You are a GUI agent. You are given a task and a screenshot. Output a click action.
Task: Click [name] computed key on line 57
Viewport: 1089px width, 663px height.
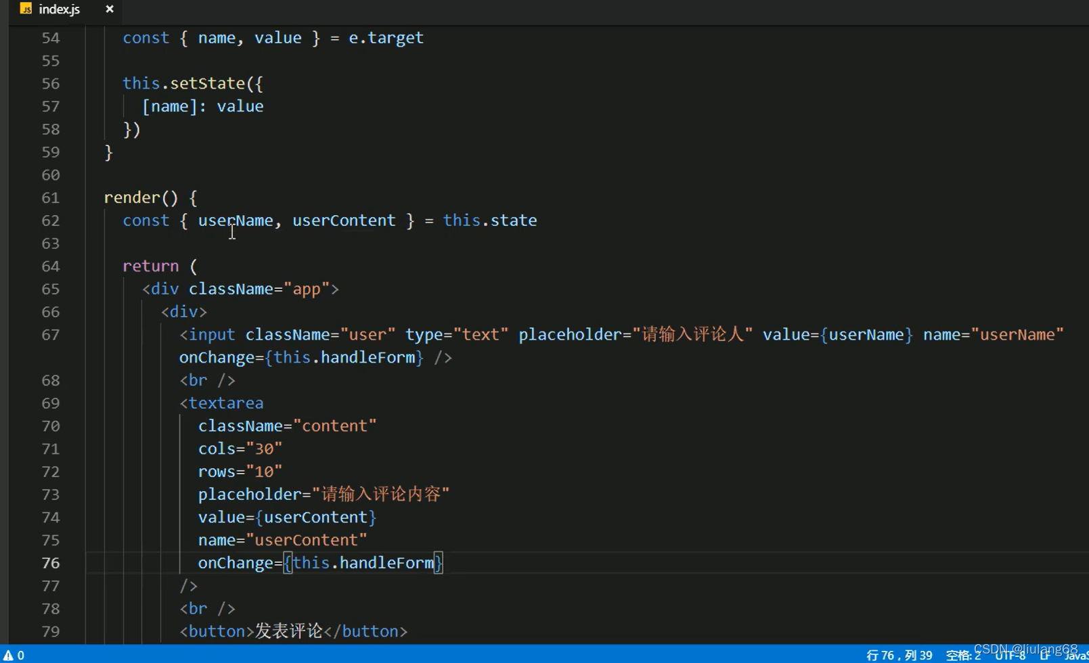click(x=169, y=106)
